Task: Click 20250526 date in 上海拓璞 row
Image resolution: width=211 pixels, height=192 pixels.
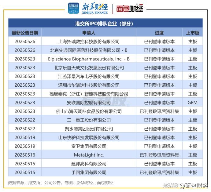Action: tap(25, 42)
